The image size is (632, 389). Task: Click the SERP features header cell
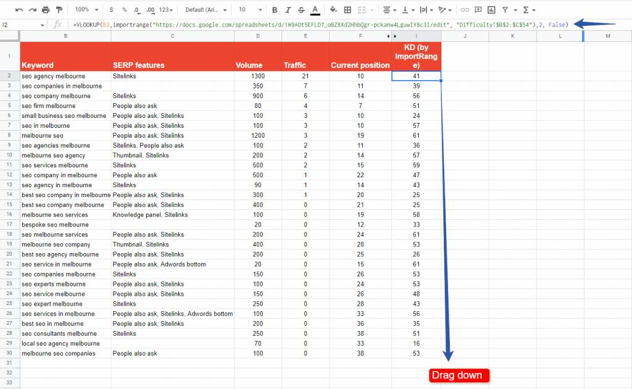pyautogui.click(x=173, y=56)
